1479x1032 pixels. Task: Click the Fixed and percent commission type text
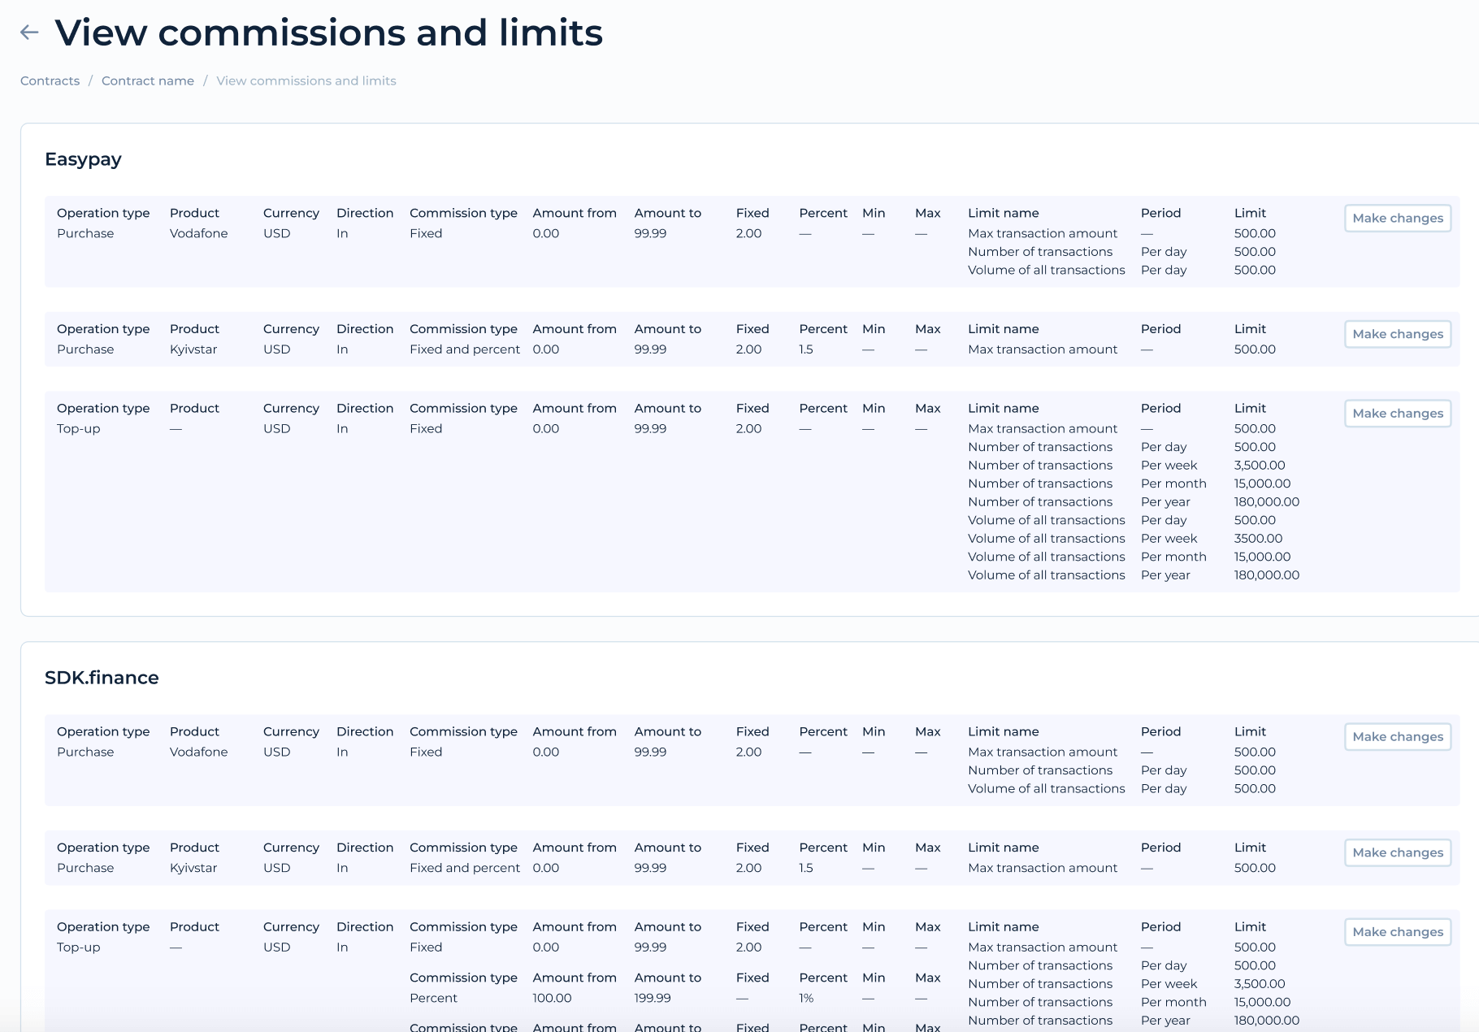coord(464,349)
